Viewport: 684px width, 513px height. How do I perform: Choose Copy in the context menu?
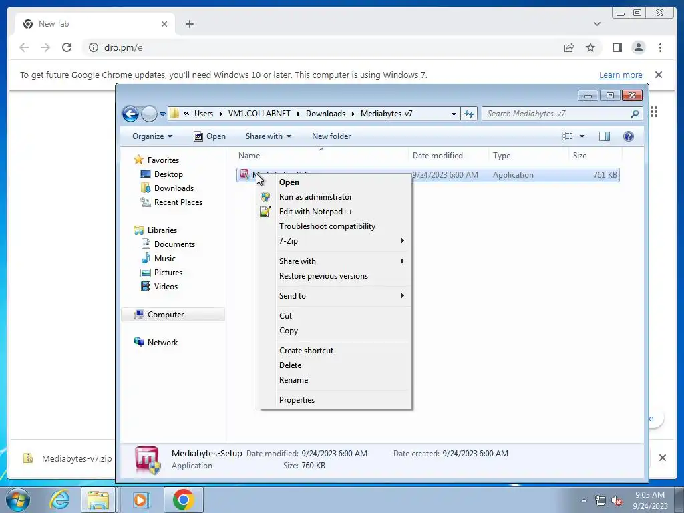tap(334, 331)
